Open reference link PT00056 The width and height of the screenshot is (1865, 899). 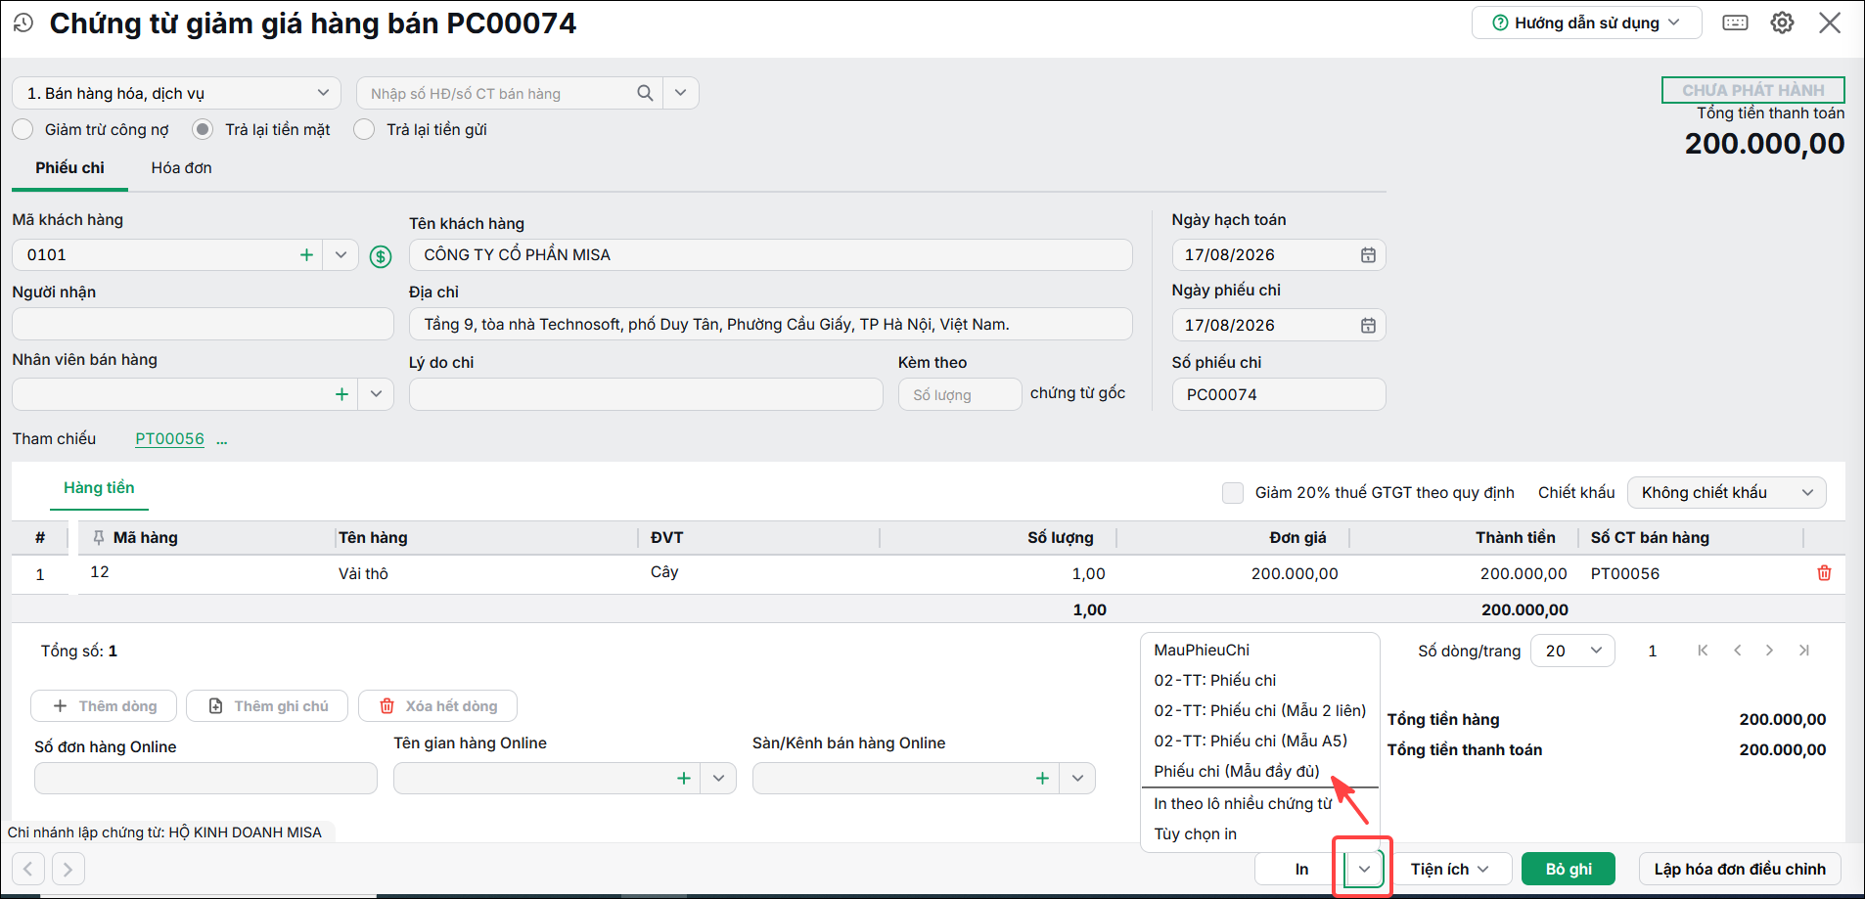[169, 439]
